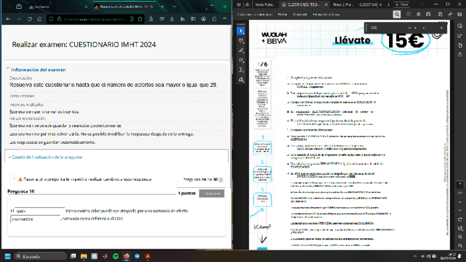Select the highlighter tool in PDF sidebar
Screen dimensions: 466x262
pos(241,51)
